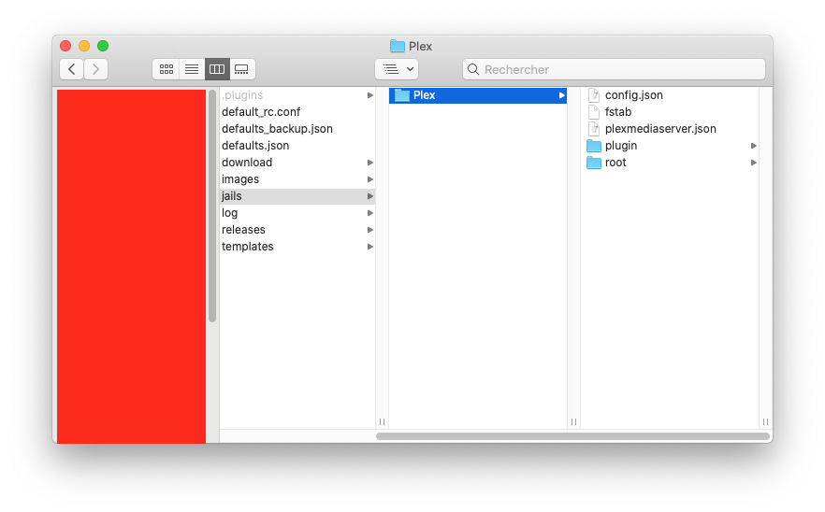
Task: Select the plexmediaserver.json file name
Action: tap(660, 129)
